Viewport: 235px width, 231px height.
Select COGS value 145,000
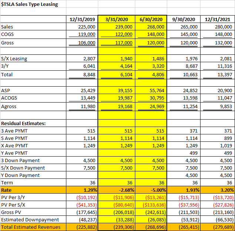point(189,34)
